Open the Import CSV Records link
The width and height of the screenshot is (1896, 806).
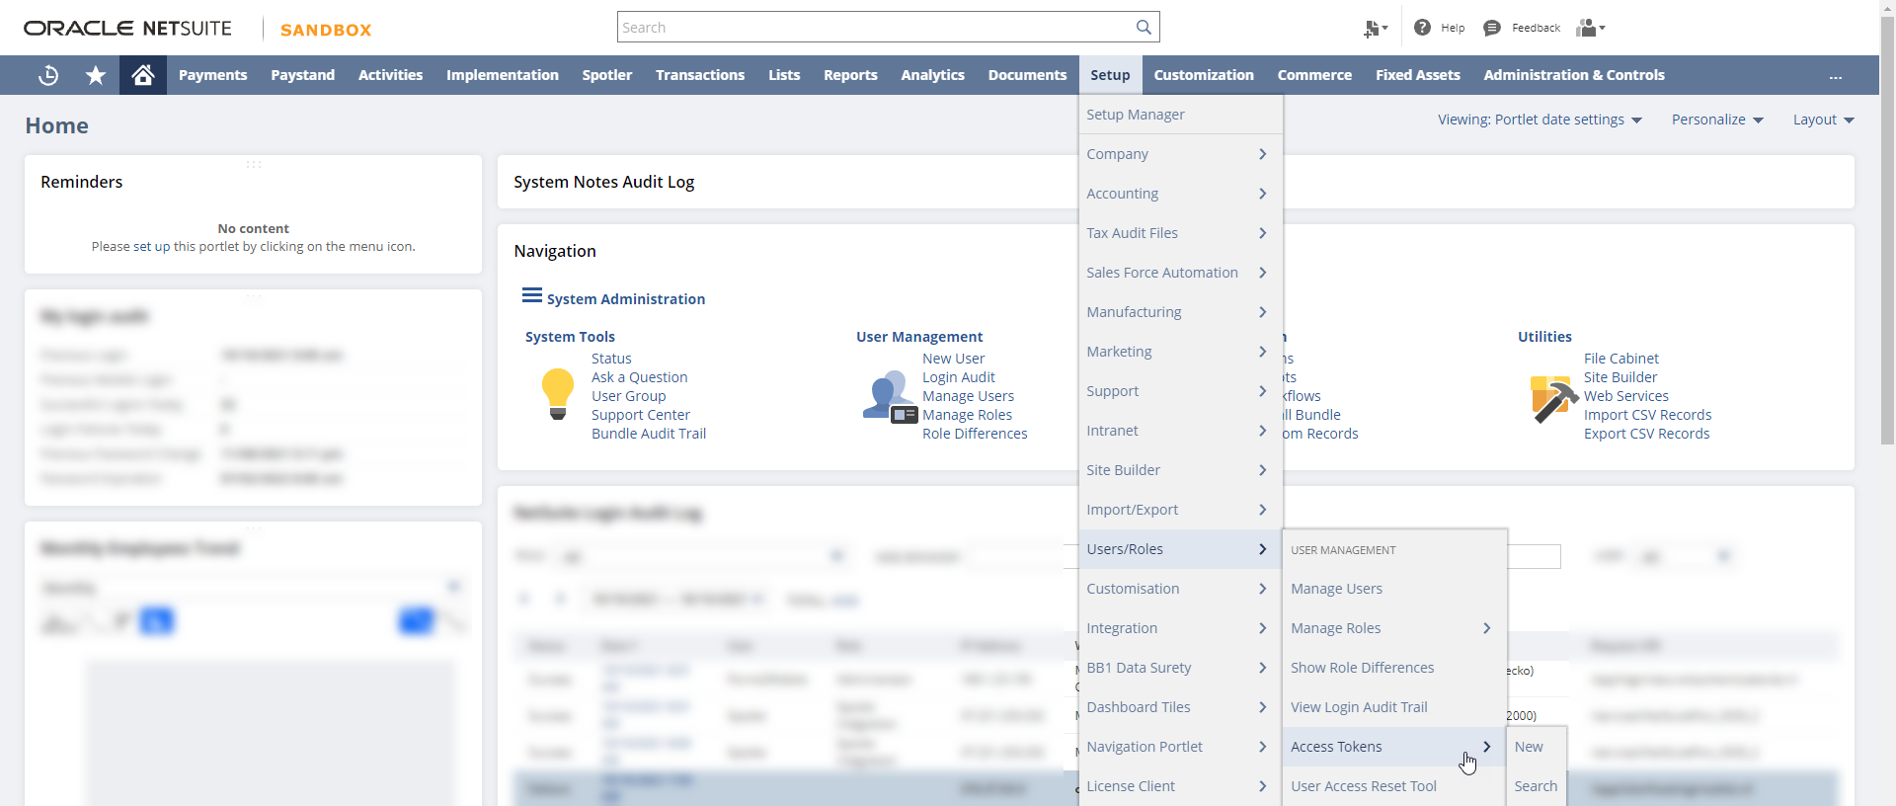point(1647,415)
